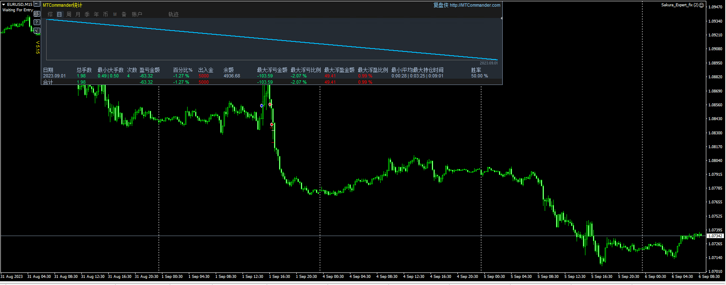This screenshot has height=285, width=726.
Task: Click the 1.08040 price scale label
Action: click(716, 161)
